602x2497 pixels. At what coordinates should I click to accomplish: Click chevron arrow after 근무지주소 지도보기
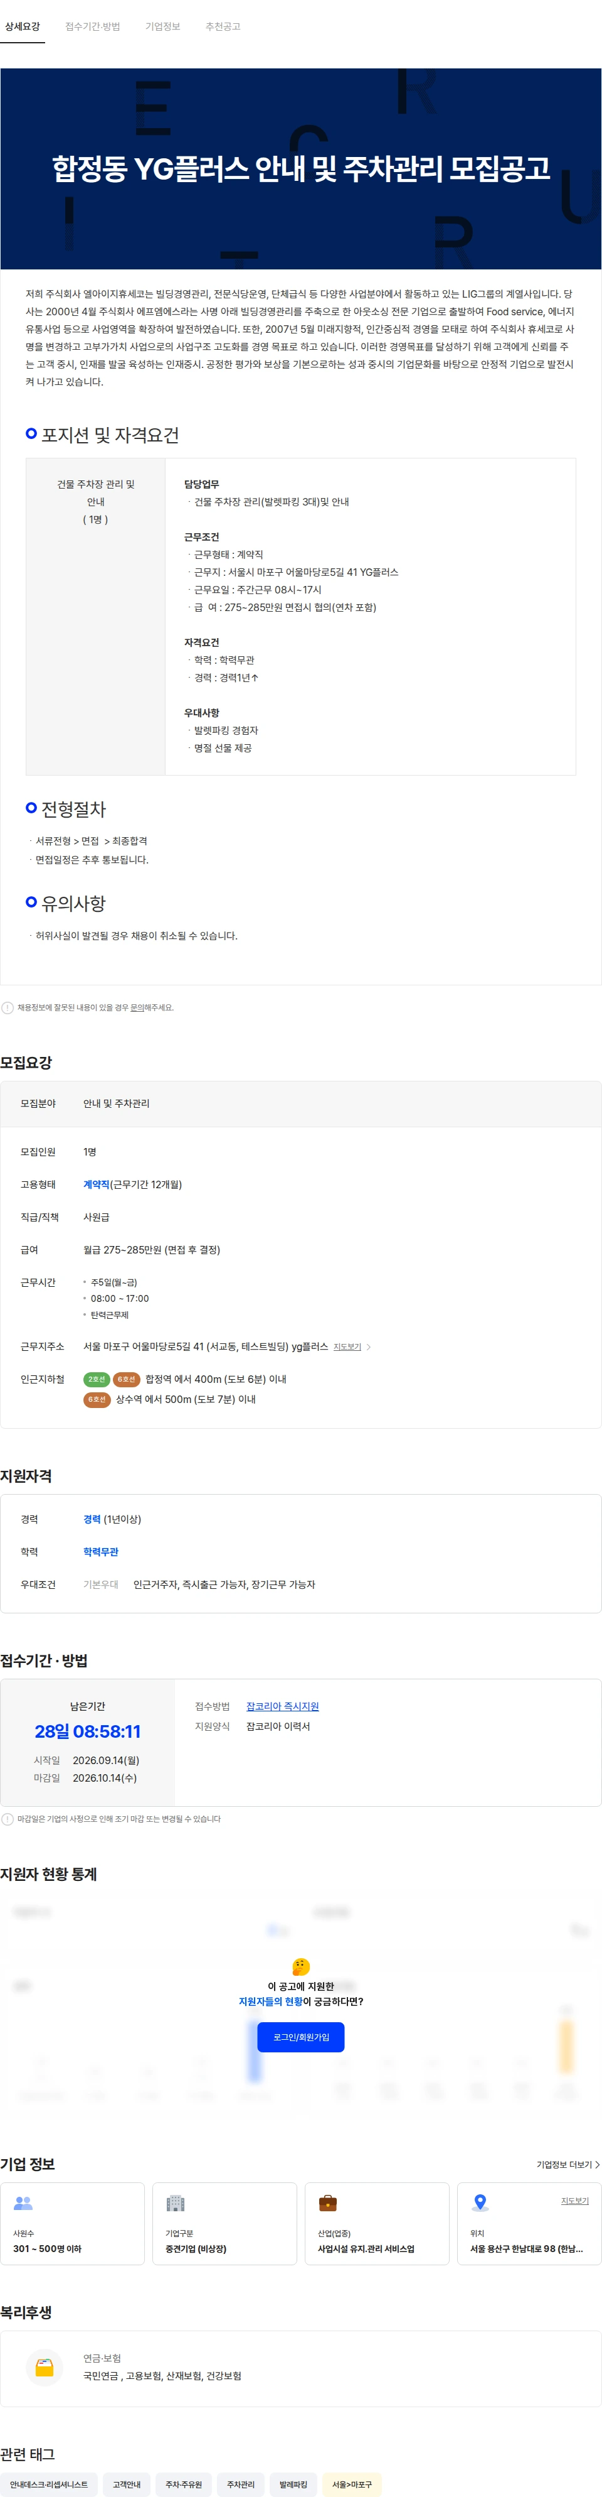click(x=369, y=1346)
